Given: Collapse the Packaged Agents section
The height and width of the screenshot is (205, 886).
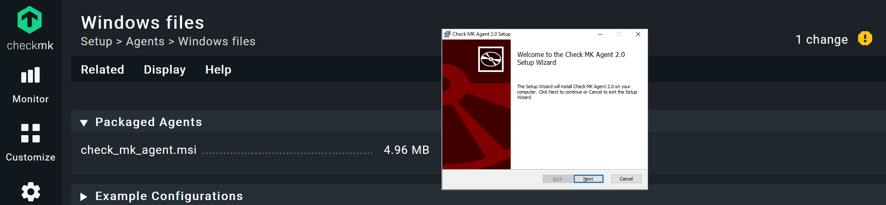Looking at the screenshot, I should [x=84, y=123].
